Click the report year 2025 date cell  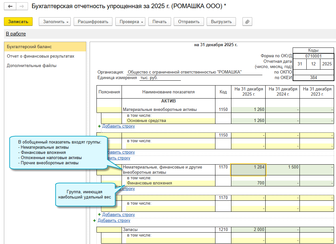[x=327, y=64]
